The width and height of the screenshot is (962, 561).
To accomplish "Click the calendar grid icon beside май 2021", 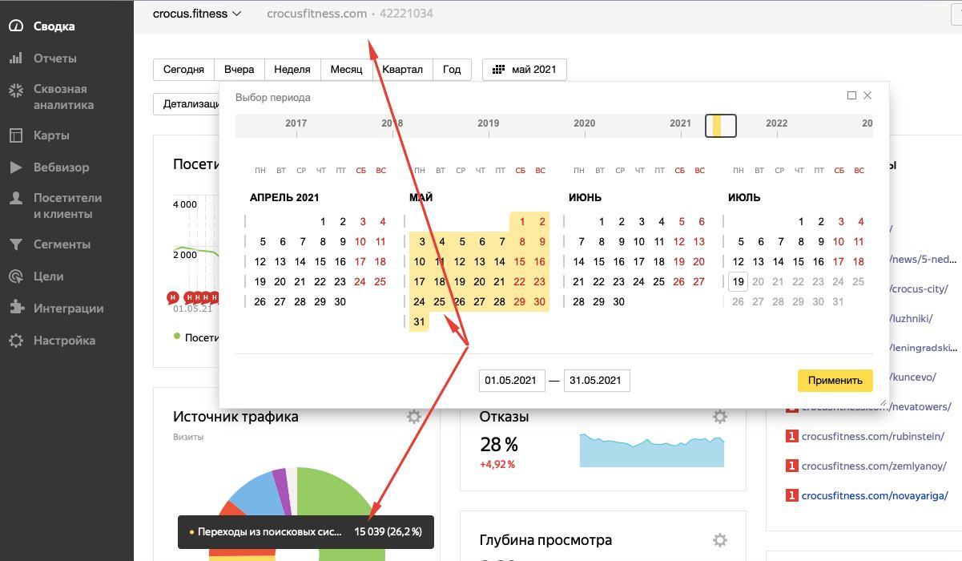I will pyautogui.click(x=498, y=70).
